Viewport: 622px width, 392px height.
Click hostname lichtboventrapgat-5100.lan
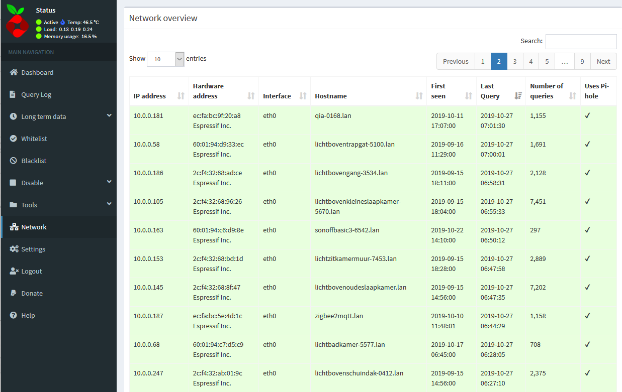354,144
